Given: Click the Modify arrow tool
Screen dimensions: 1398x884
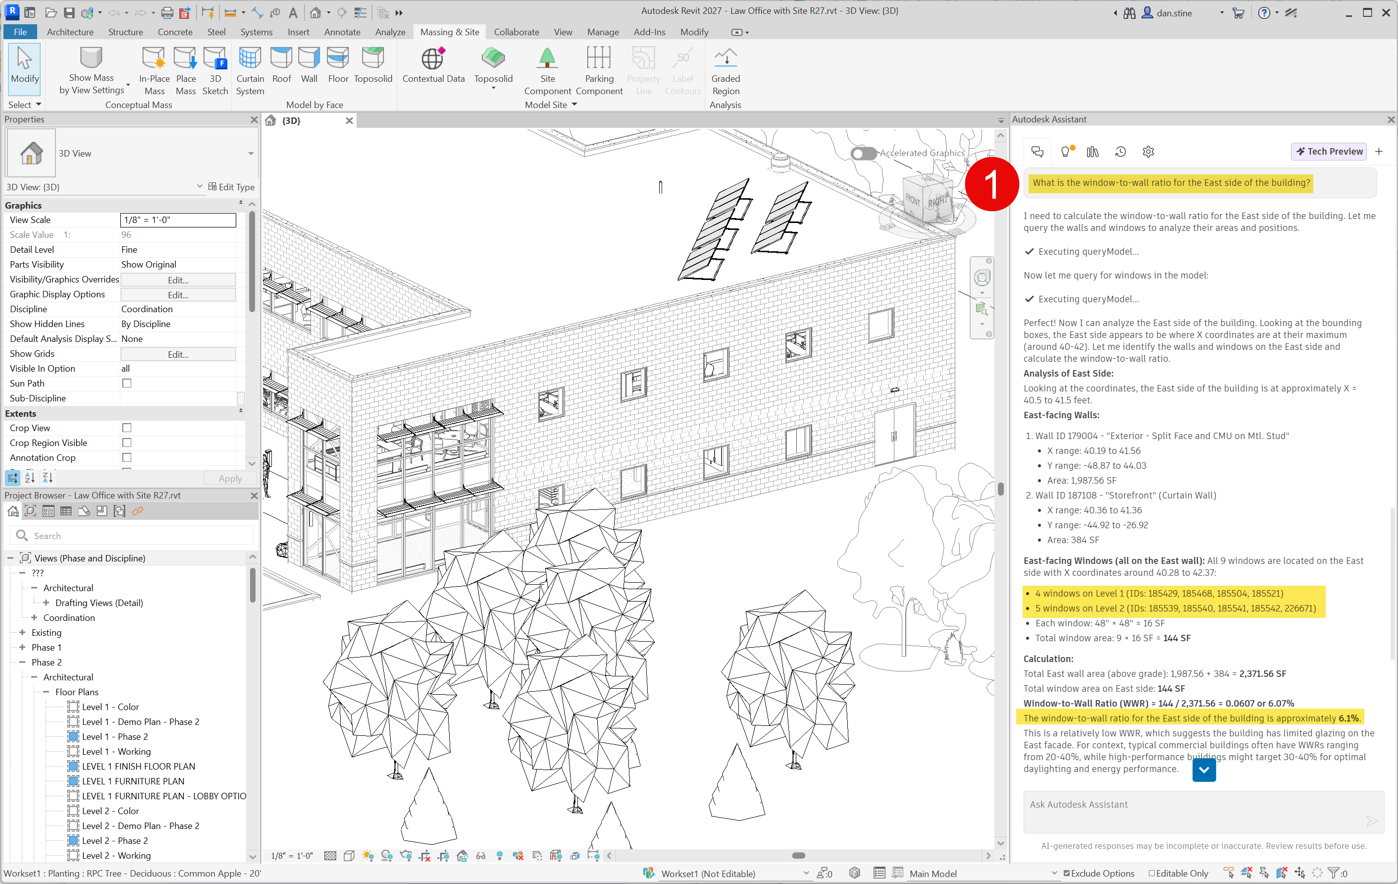Looking at the screenshot, I should tap(24, 68).
